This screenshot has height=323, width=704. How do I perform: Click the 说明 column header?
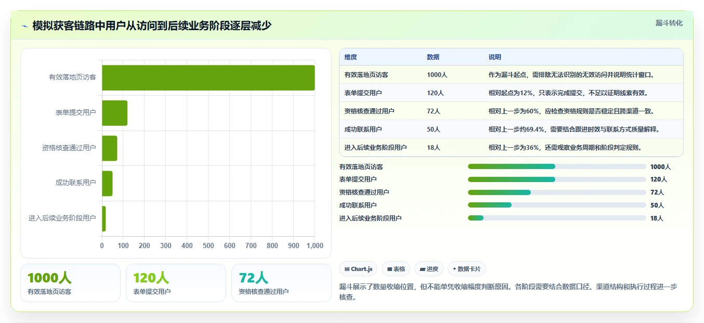[494, 57]
